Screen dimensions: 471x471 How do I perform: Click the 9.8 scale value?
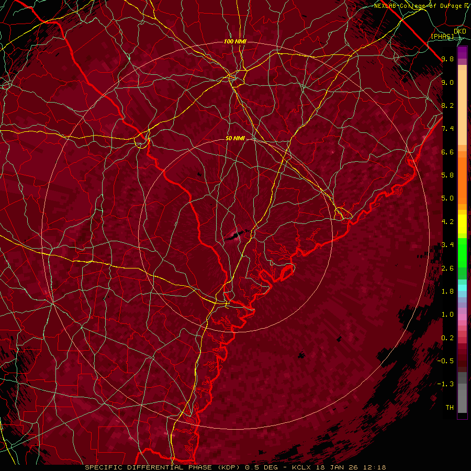(x=447, y=59)
